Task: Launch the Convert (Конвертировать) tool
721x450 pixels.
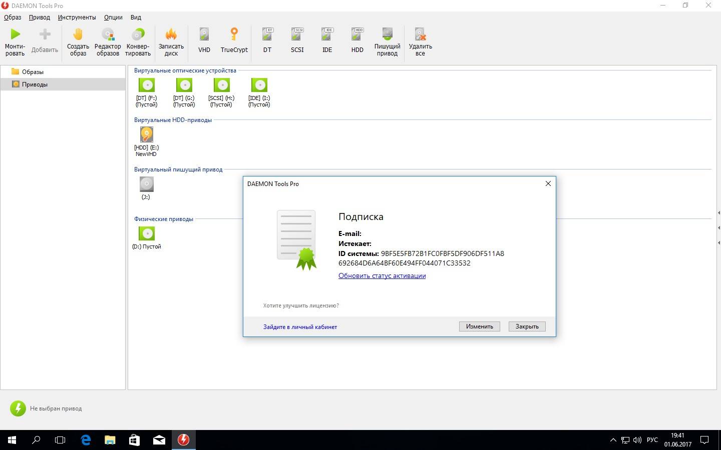Action: click(x=138, y=34)
